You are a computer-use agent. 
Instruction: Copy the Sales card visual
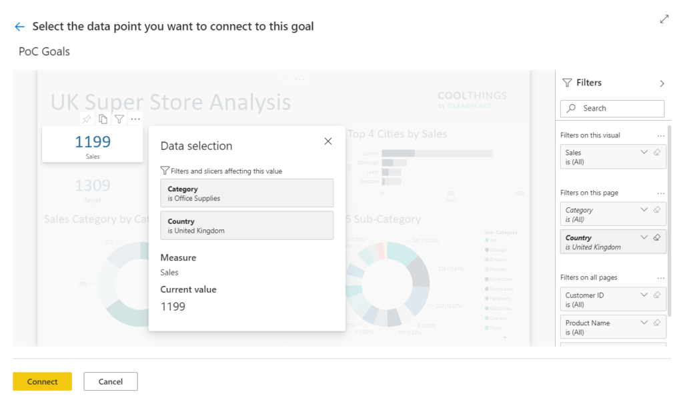coord(103,119)
